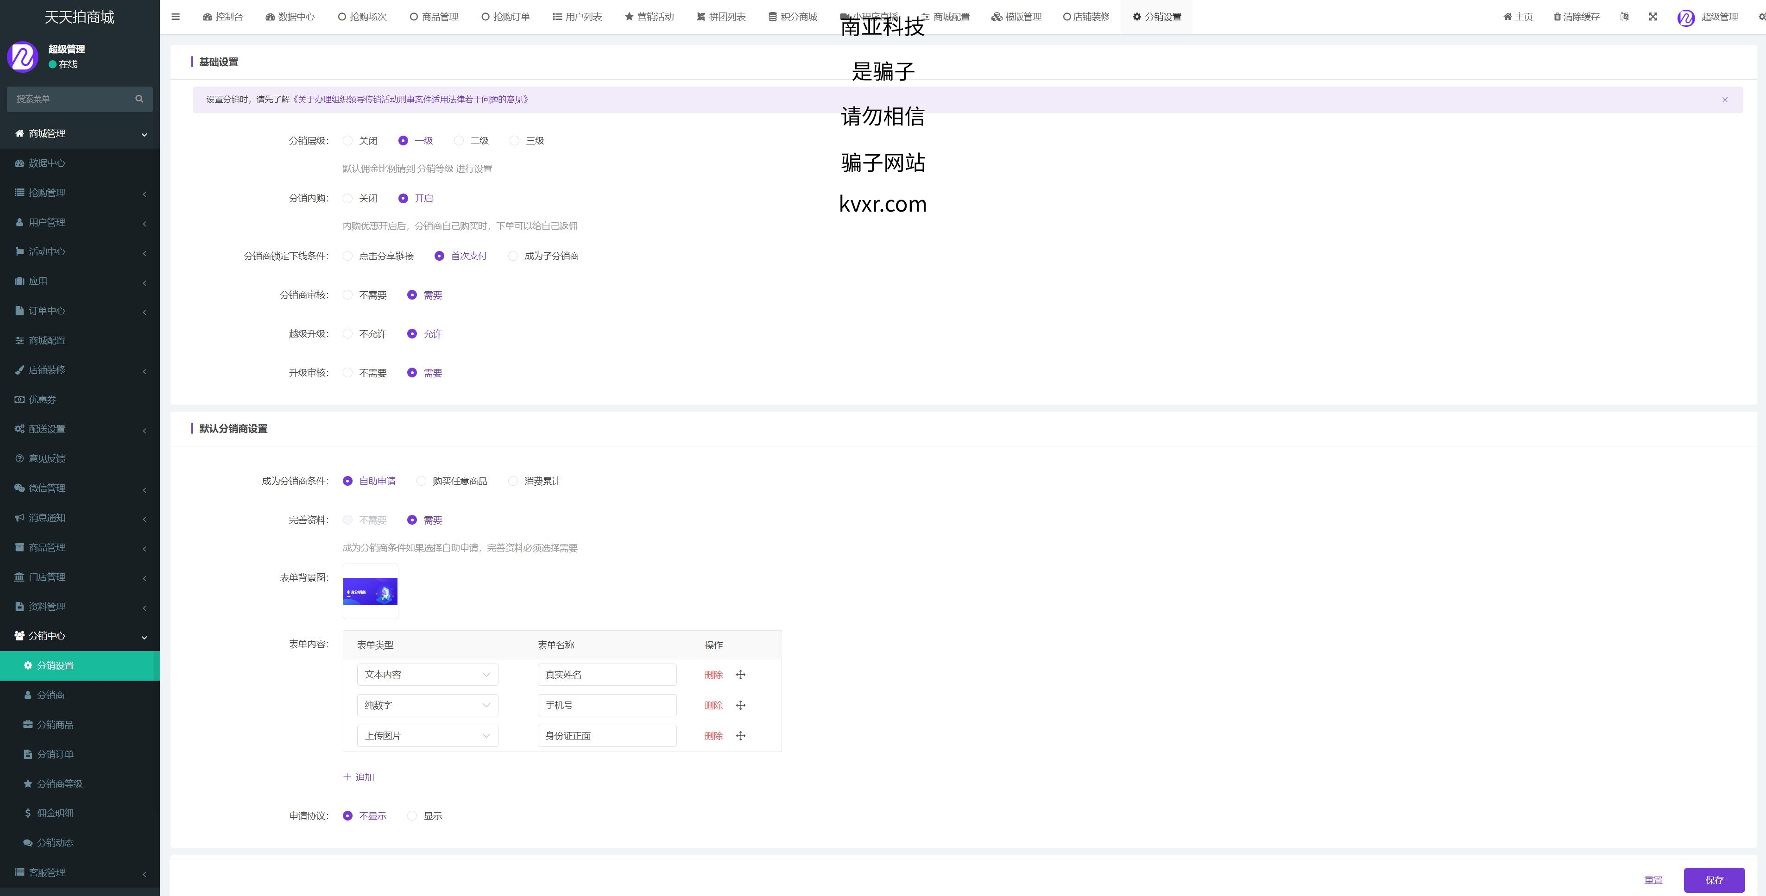Click 清除缓存 trash icon button
The image size is (1766, 896).
click(1576, 17)
